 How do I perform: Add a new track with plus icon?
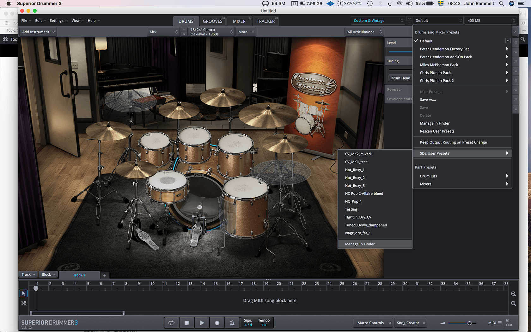point(105,275)
